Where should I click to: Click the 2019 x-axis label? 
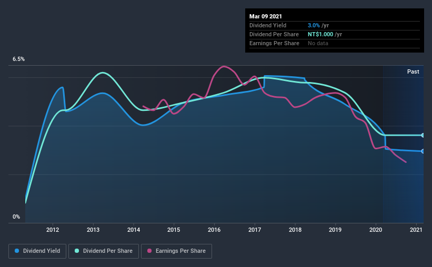pyautogui.click(x=335, y=230)
